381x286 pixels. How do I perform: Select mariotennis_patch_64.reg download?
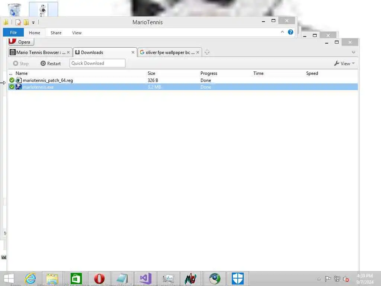point(183,80)
